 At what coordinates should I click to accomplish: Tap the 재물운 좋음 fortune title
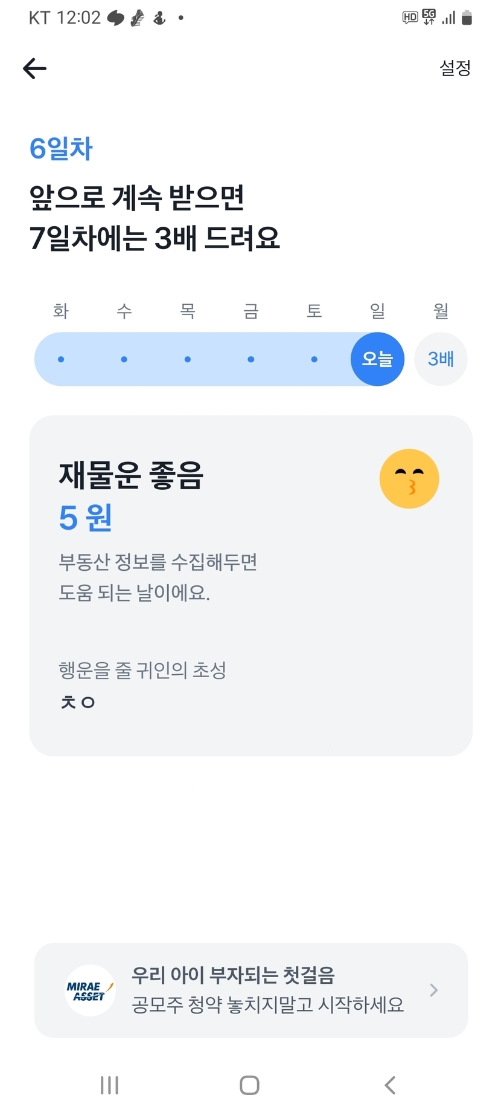131,475
